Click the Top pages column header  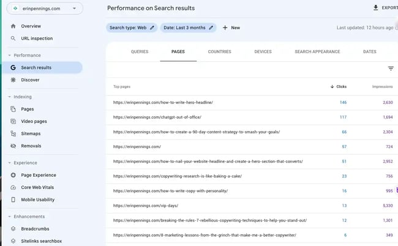tap(122, 86)
